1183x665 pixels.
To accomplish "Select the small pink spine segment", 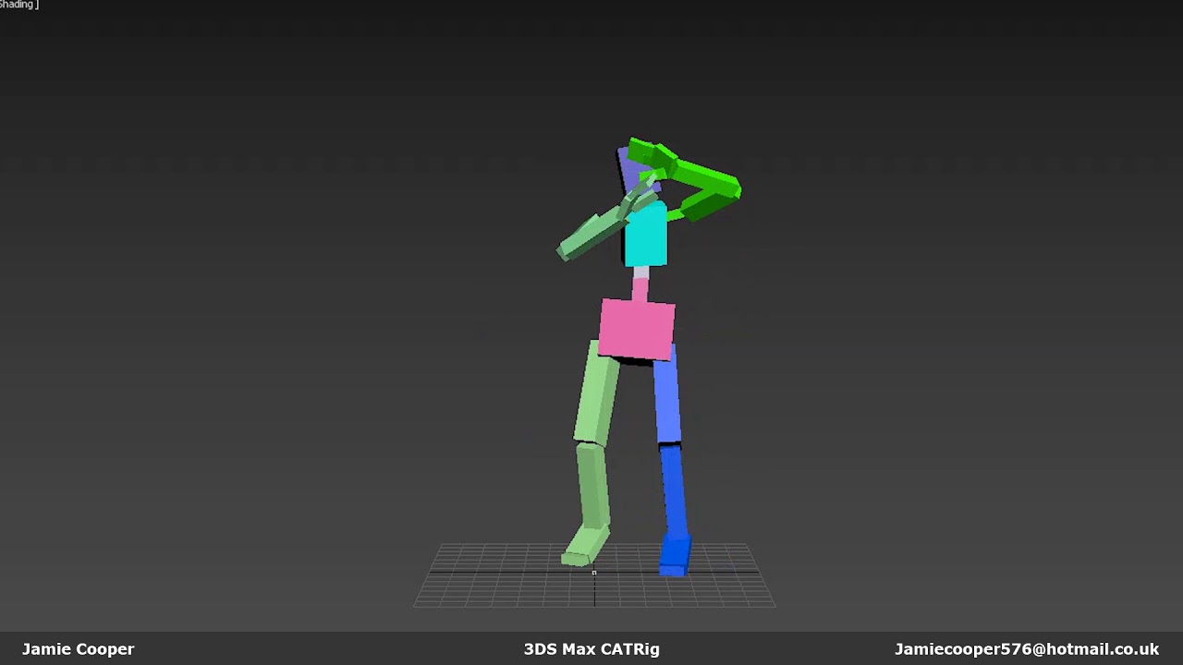I will click(640, 289).
